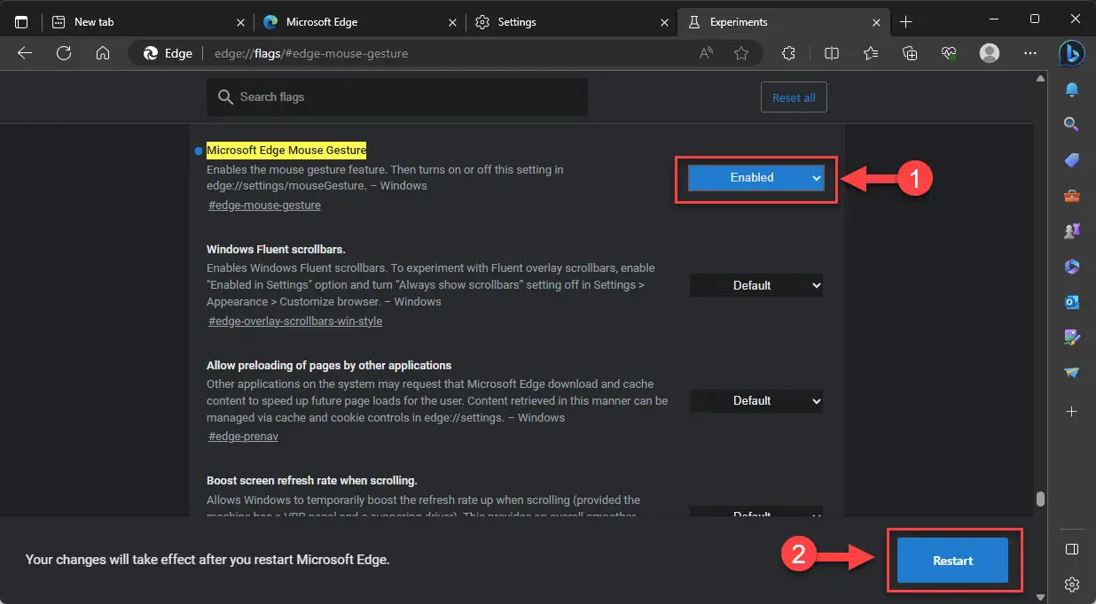Viewport: 1096px width, 604px height.
Task: Open the sidebar Outlook icon
Action: tap(1072, 302)
